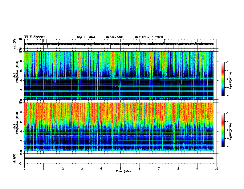Click the ch.1 spectrogram color bar
This screenshot has width=244, height=189.
coord(223,79)
